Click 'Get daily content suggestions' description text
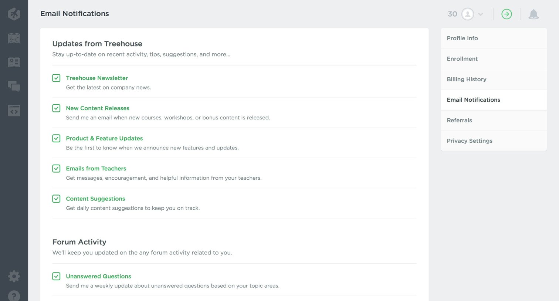This screenshot has height=301, width=559. (x=133, y=208)
